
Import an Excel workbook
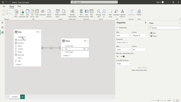[x=22, y=13]
